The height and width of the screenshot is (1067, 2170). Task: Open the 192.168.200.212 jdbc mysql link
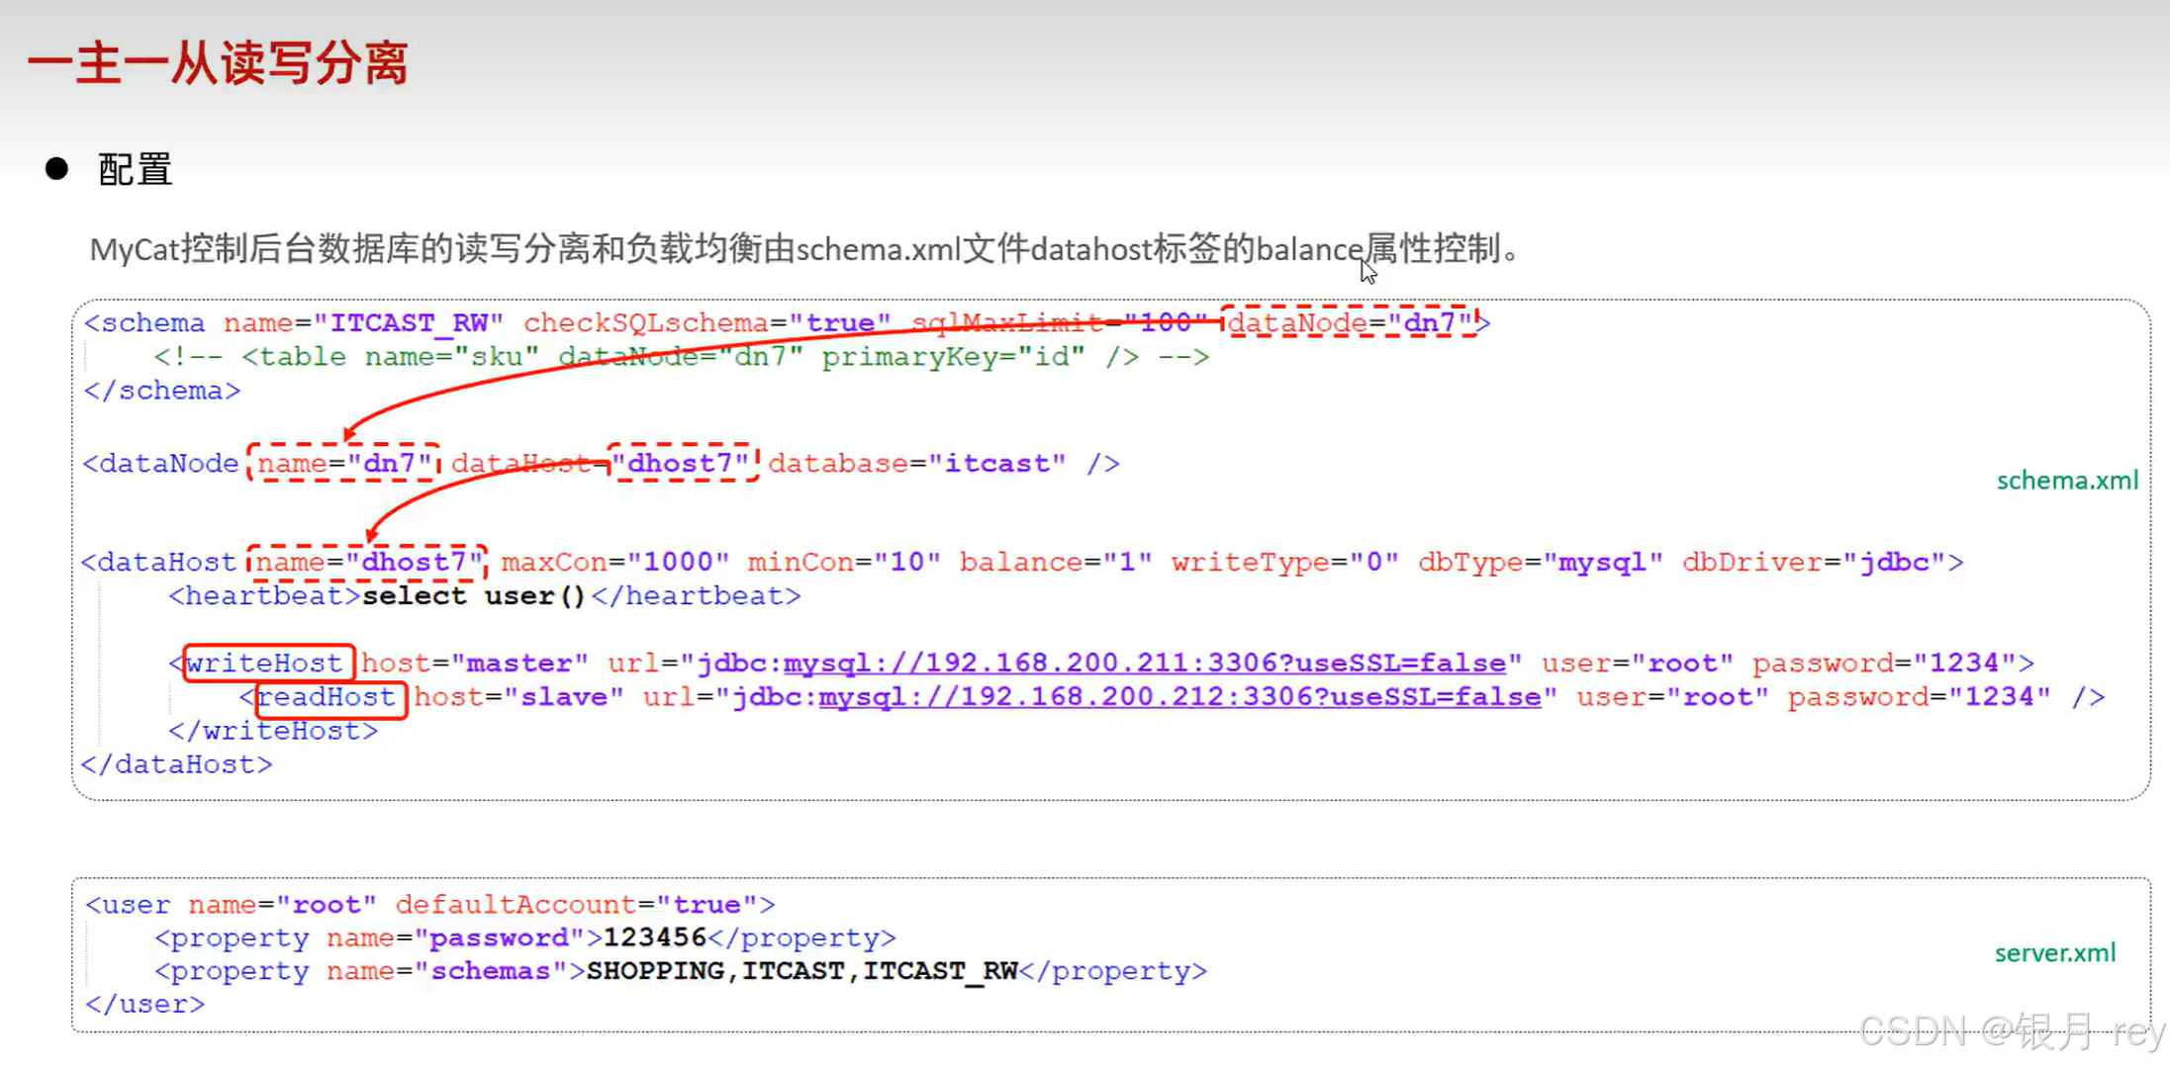[x=1179, y=697]
